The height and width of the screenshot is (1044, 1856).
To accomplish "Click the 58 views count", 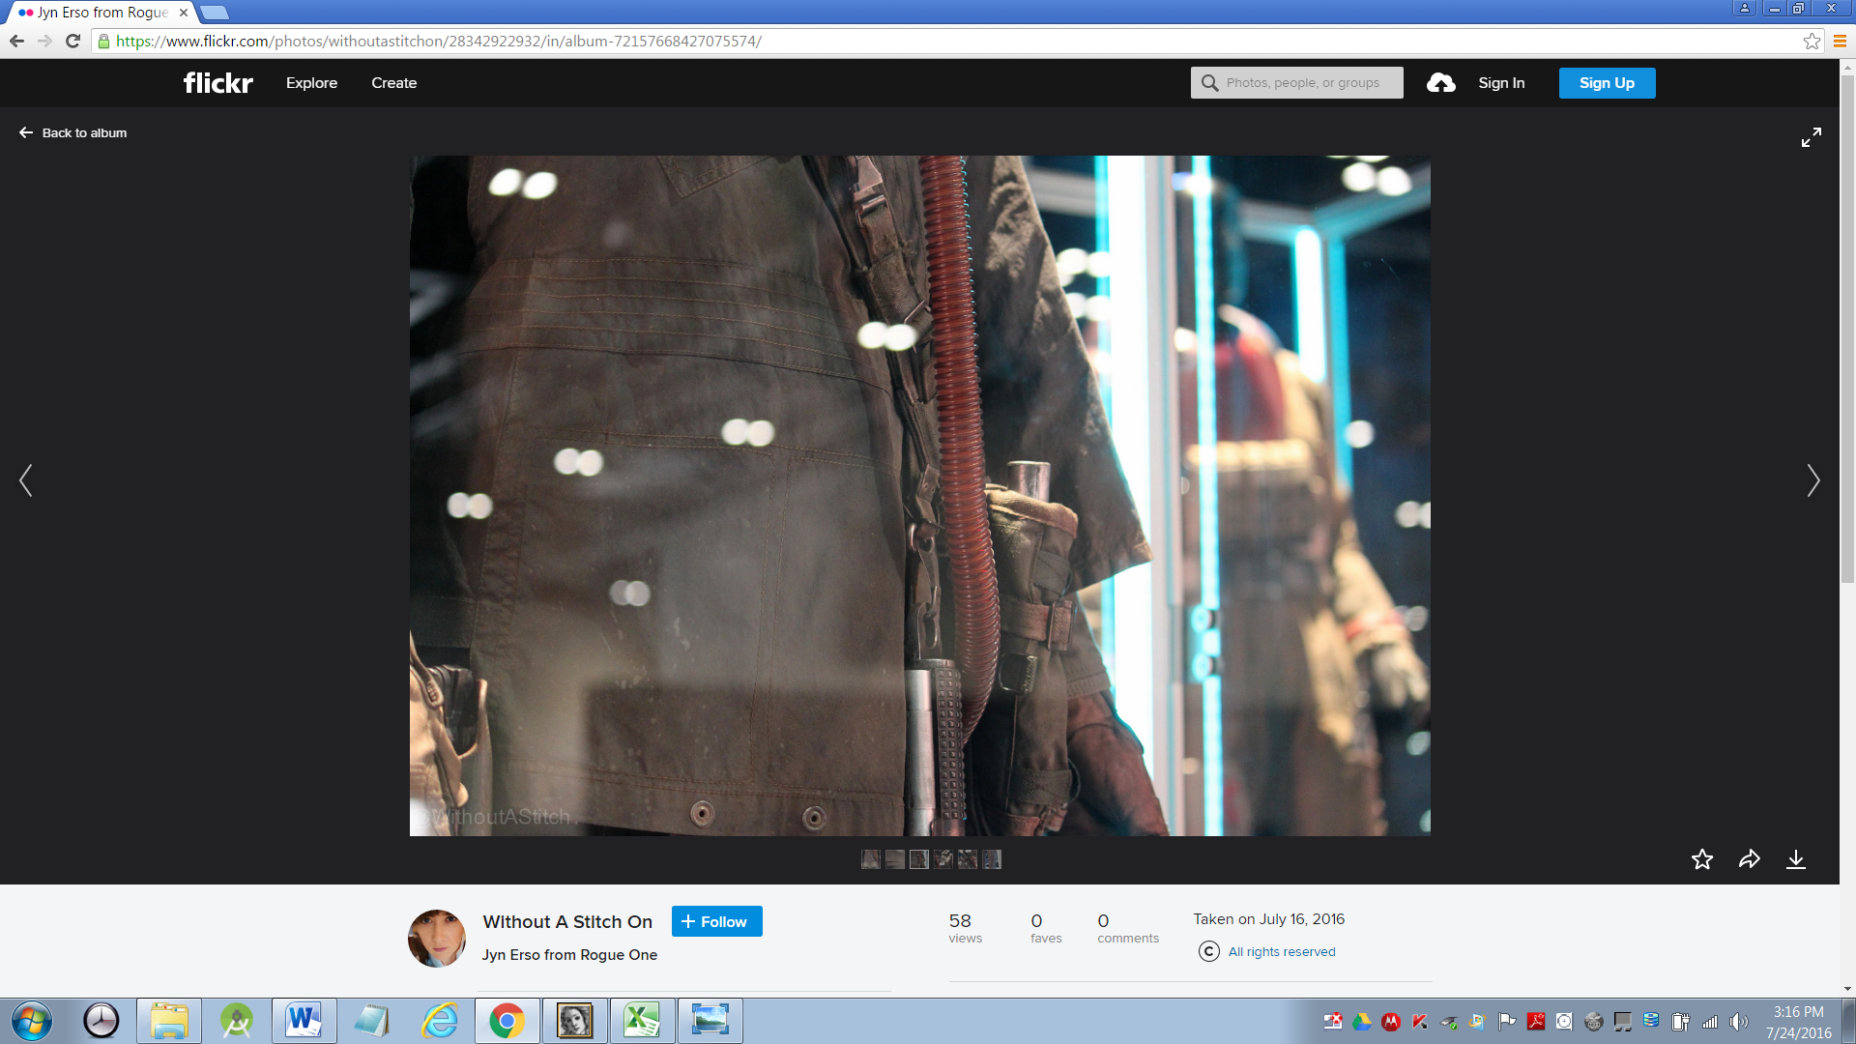I will (965, 928).
